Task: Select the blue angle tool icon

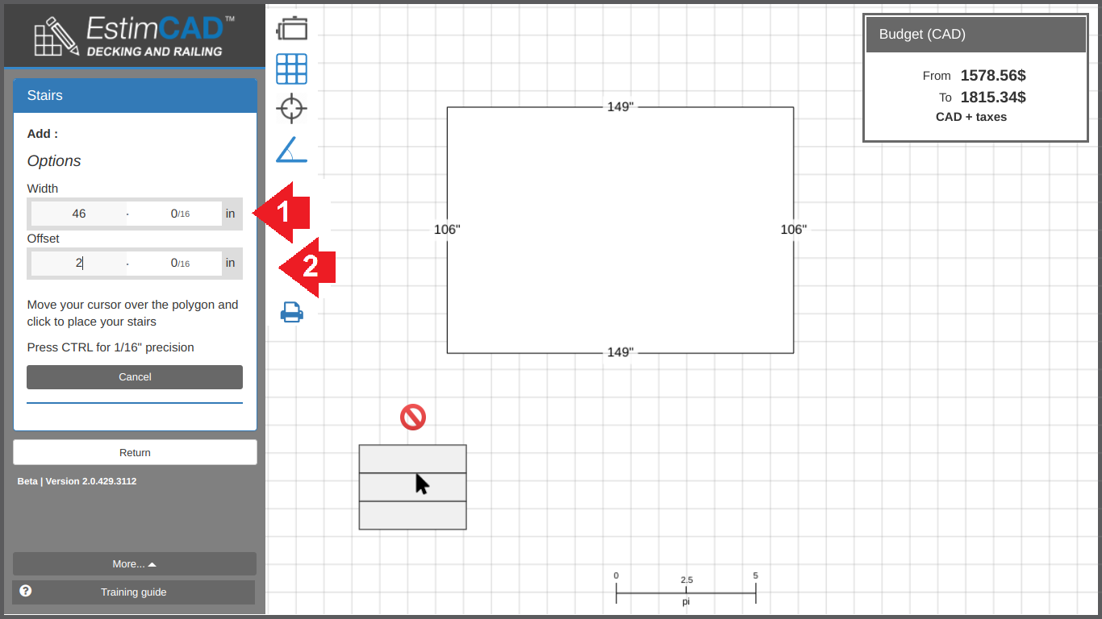Action: tap(291, 150)
